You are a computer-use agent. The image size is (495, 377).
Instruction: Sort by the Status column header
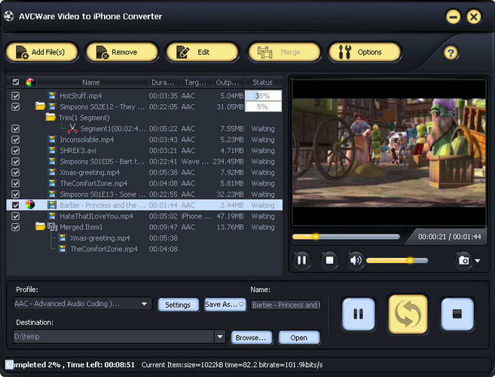click(263, 82)
